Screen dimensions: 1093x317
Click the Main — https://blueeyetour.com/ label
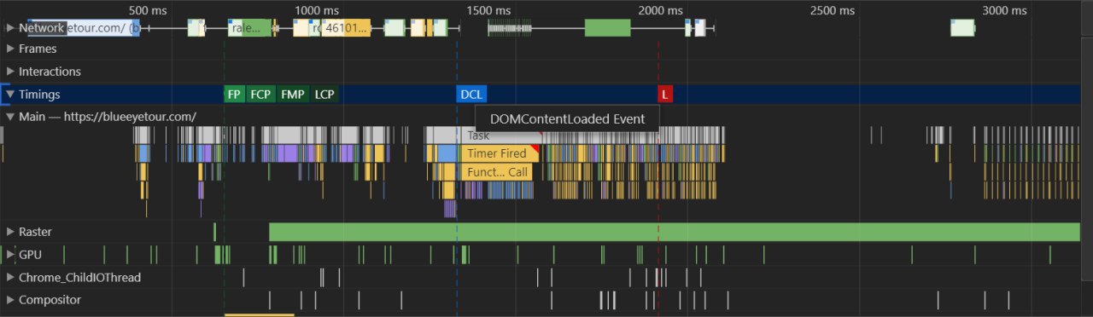click(x=108, y=117)
